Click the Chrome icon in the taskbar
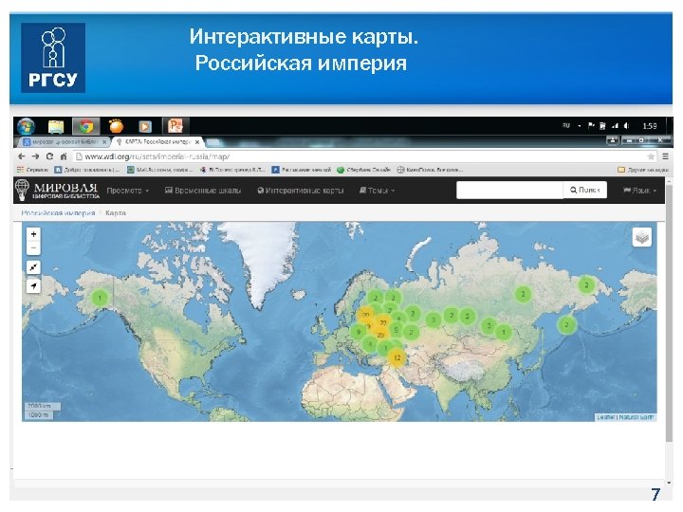This screenshot has width=683, height=512. 85,126
